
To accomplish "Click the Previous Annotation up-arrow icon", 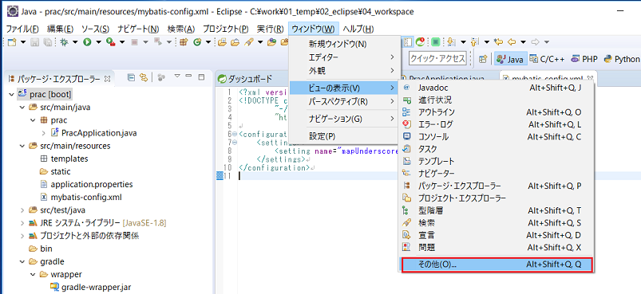I will pos(475,42).
